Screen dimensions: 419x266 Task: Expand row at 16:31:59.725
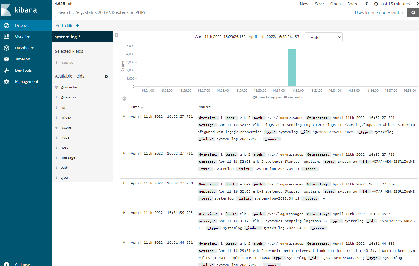coord(124,213)
